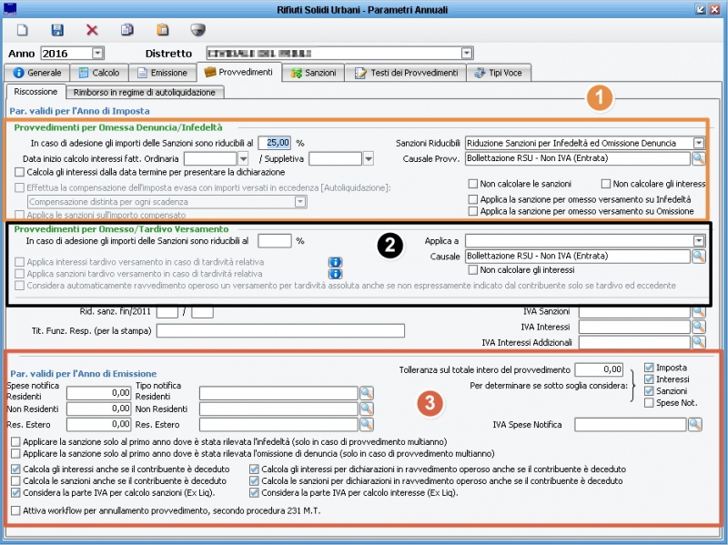728x545 pixels.
Task: Click Tolleranza sul totale intero field
Action: 599,369
